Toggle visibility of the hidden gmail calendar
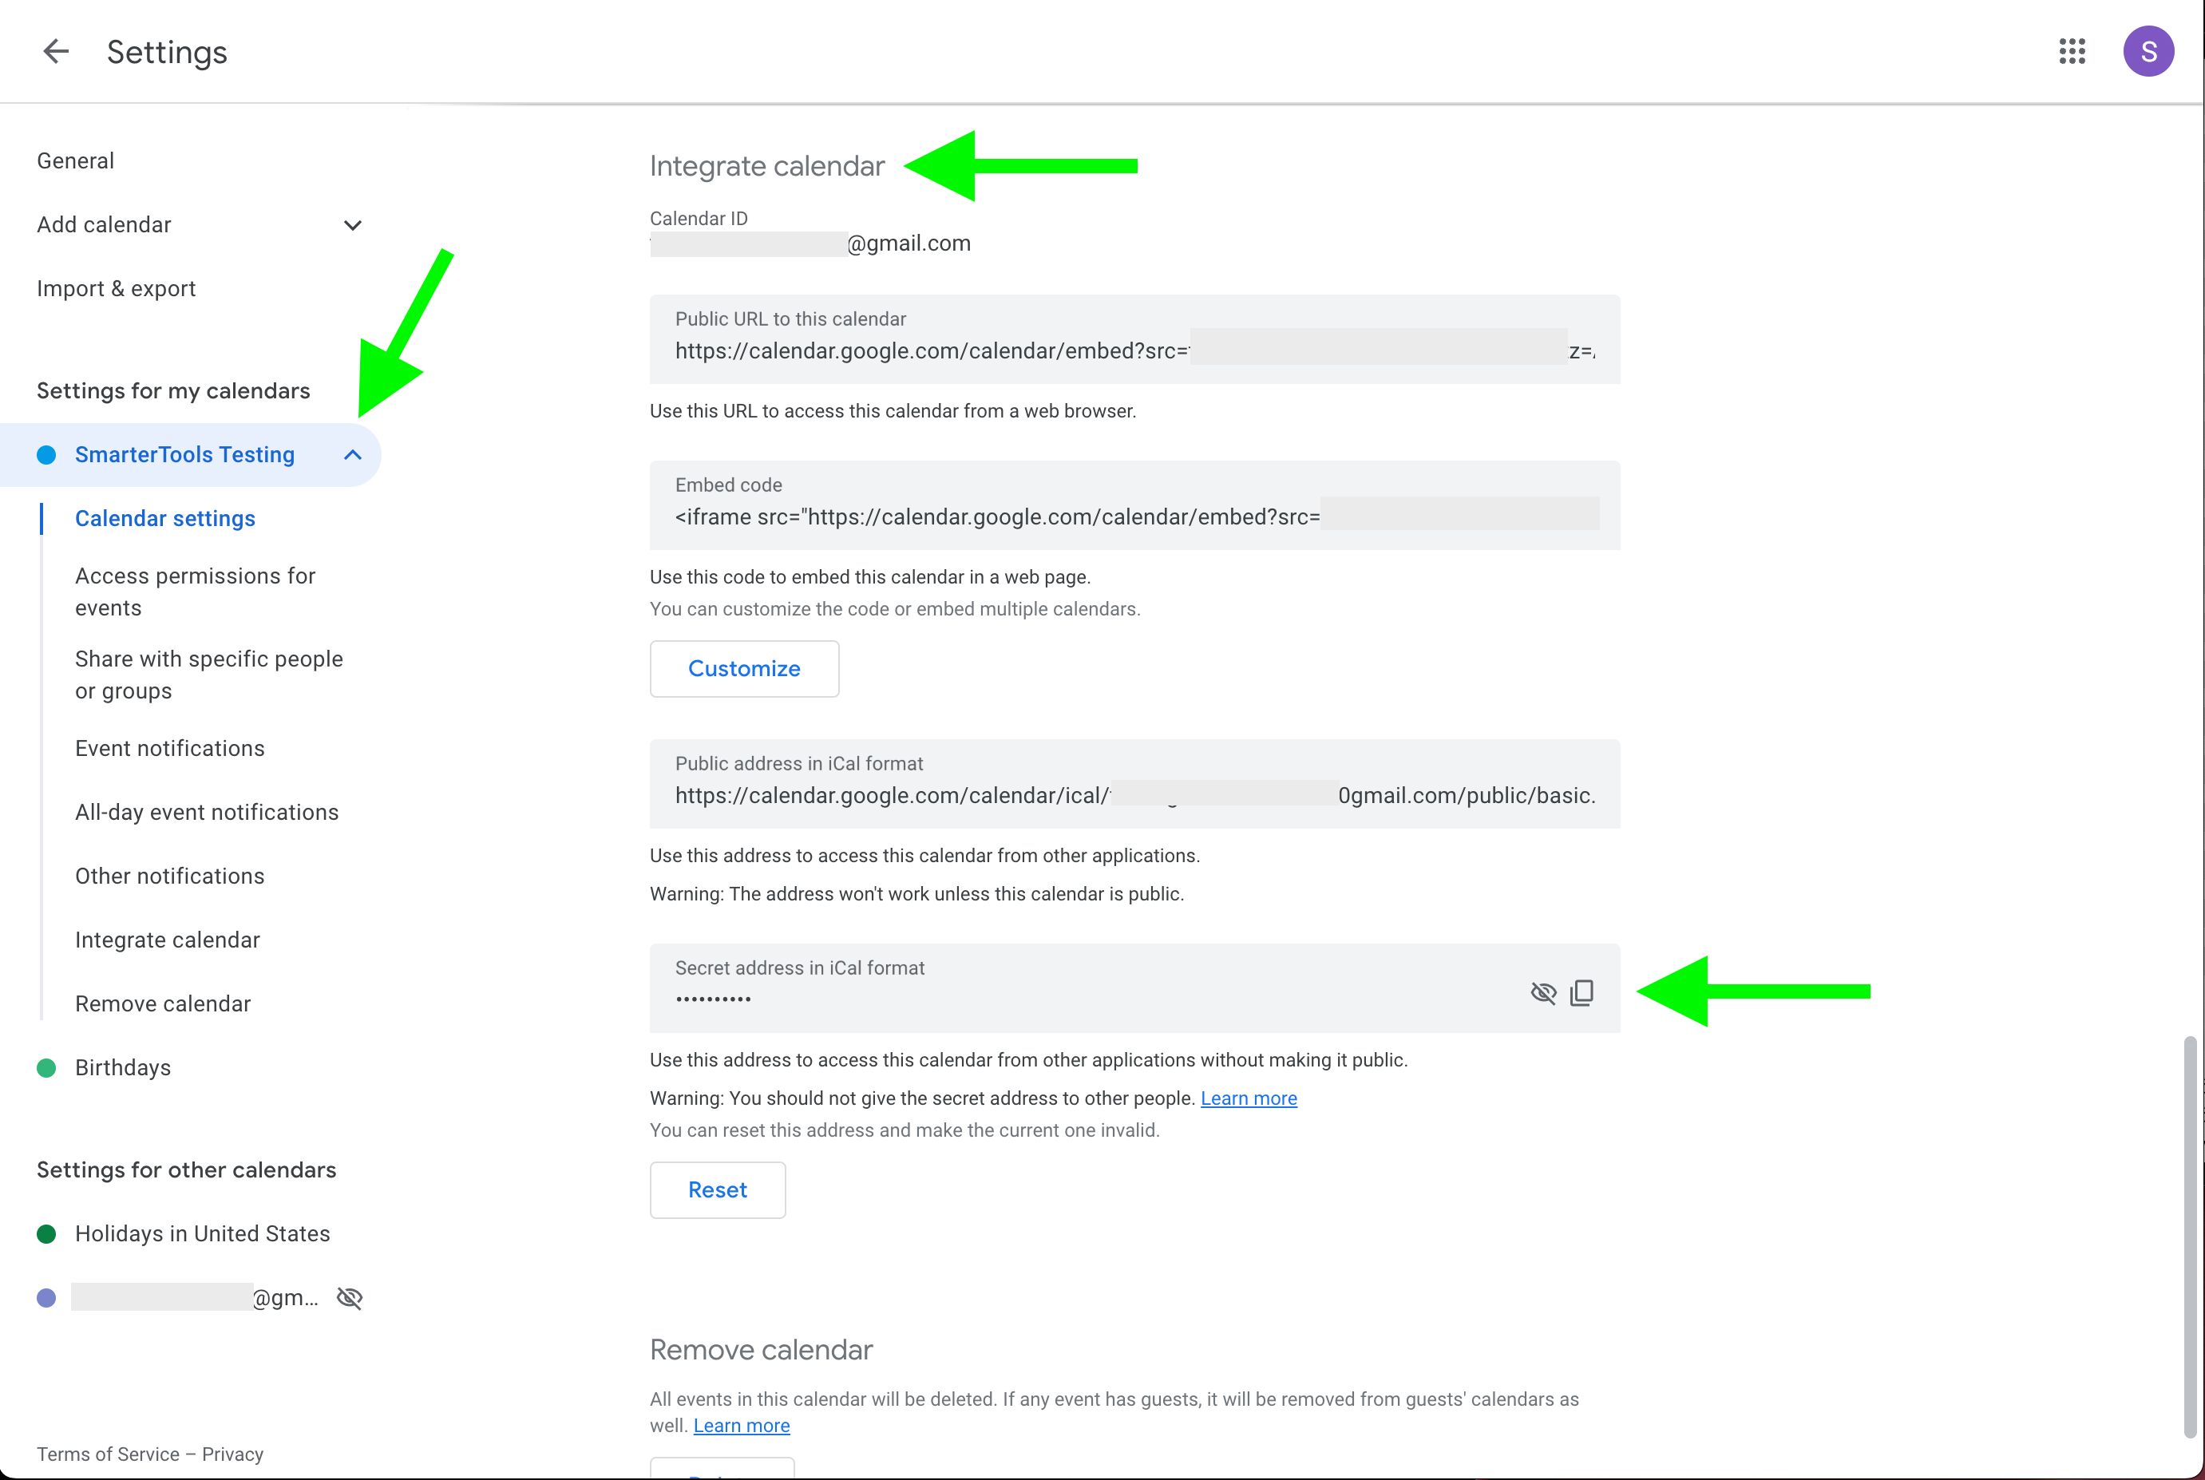Image resolution: width=2205 pixels, height=1480 pixels. click(x=350, y=1298)
